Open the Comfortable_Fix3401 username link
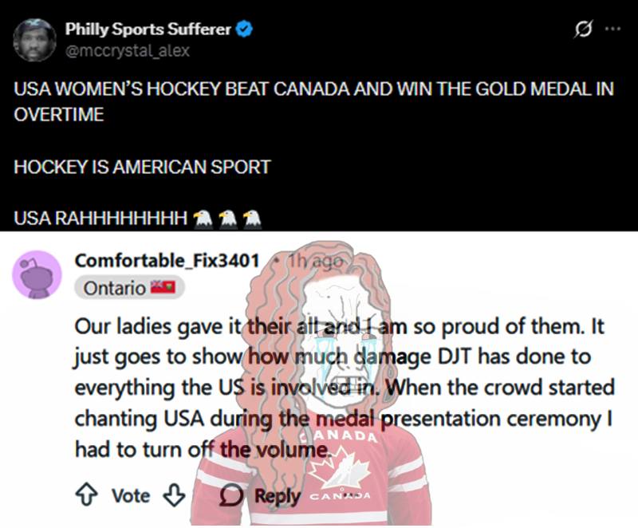 (167, 260)
